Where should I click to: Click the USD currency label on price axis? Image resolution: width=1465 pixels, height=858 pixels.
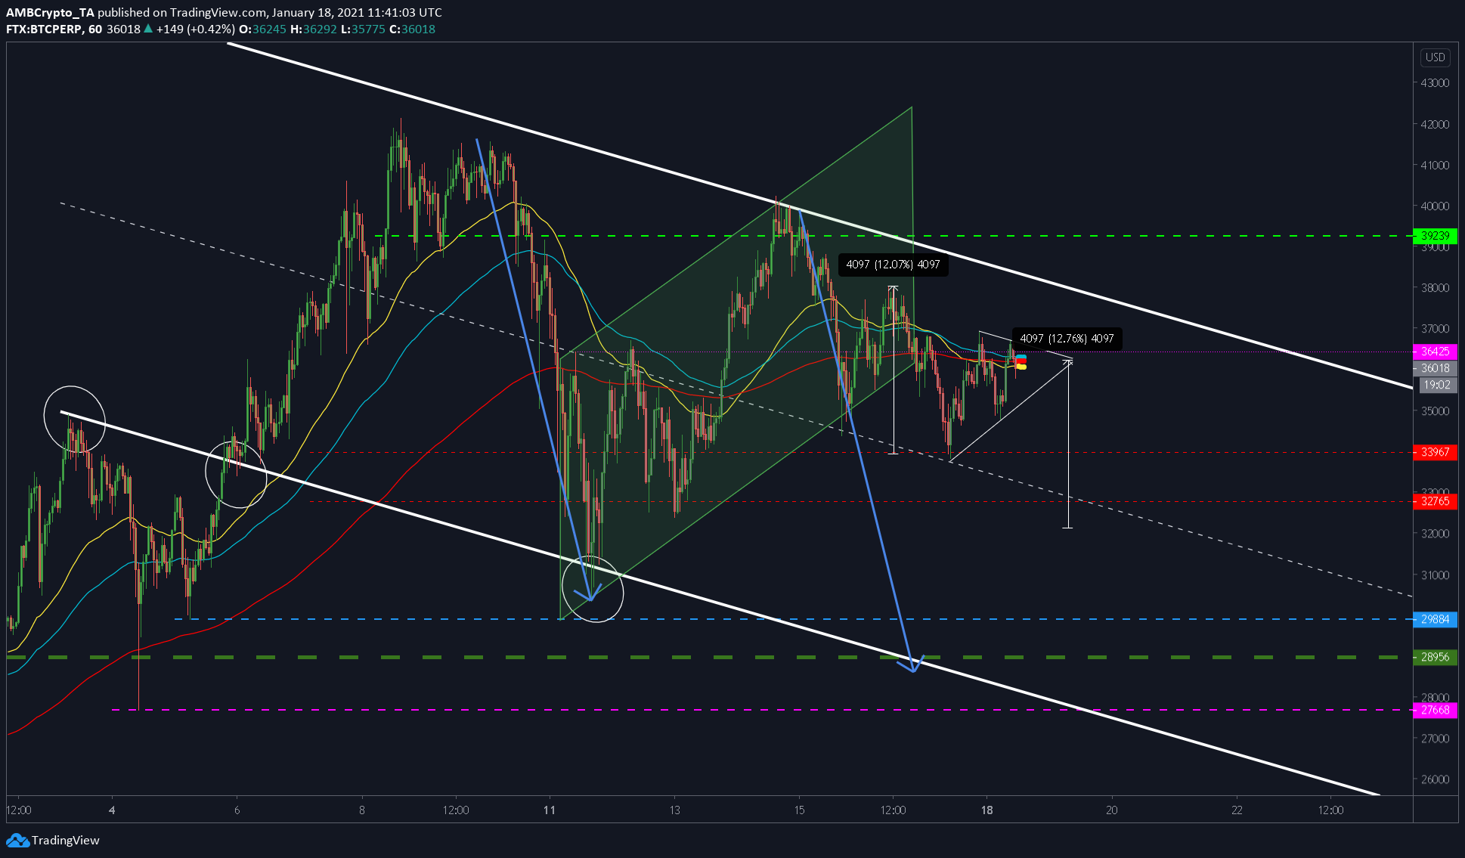tap(1435, 57)
